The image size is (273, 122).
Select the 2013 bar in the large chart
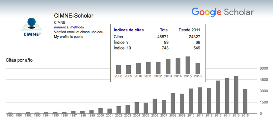[218, 97]
